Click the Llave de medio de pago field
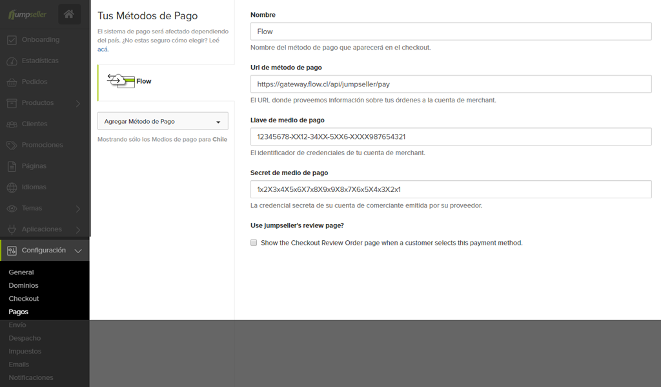 pos(451,137)
